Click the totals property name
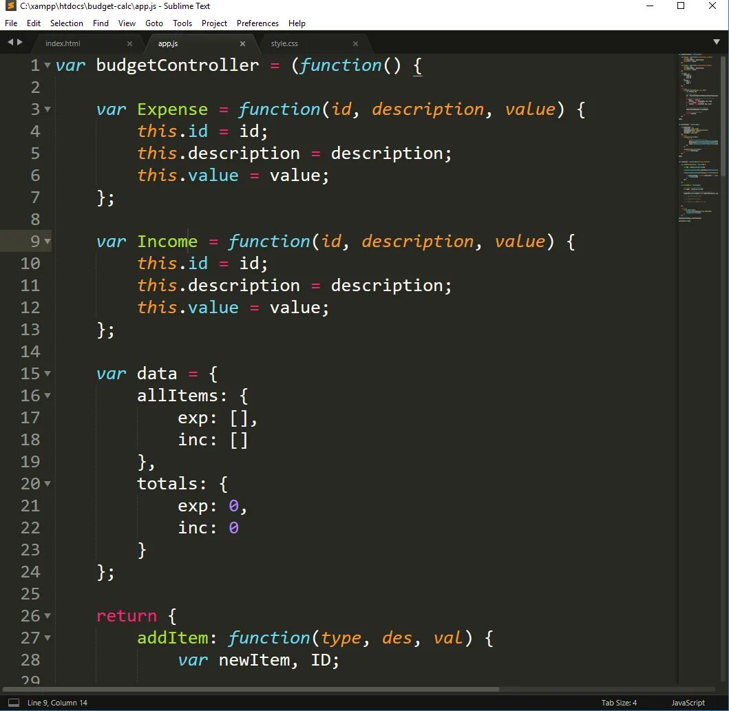Image resolution: width=729 pixels, height=711 pixels. pos(167,484)
